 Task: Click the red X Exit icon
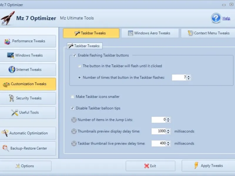click(x=146, y=166)
